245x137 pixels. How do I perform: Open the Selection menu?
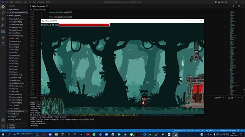click(18, 2)
